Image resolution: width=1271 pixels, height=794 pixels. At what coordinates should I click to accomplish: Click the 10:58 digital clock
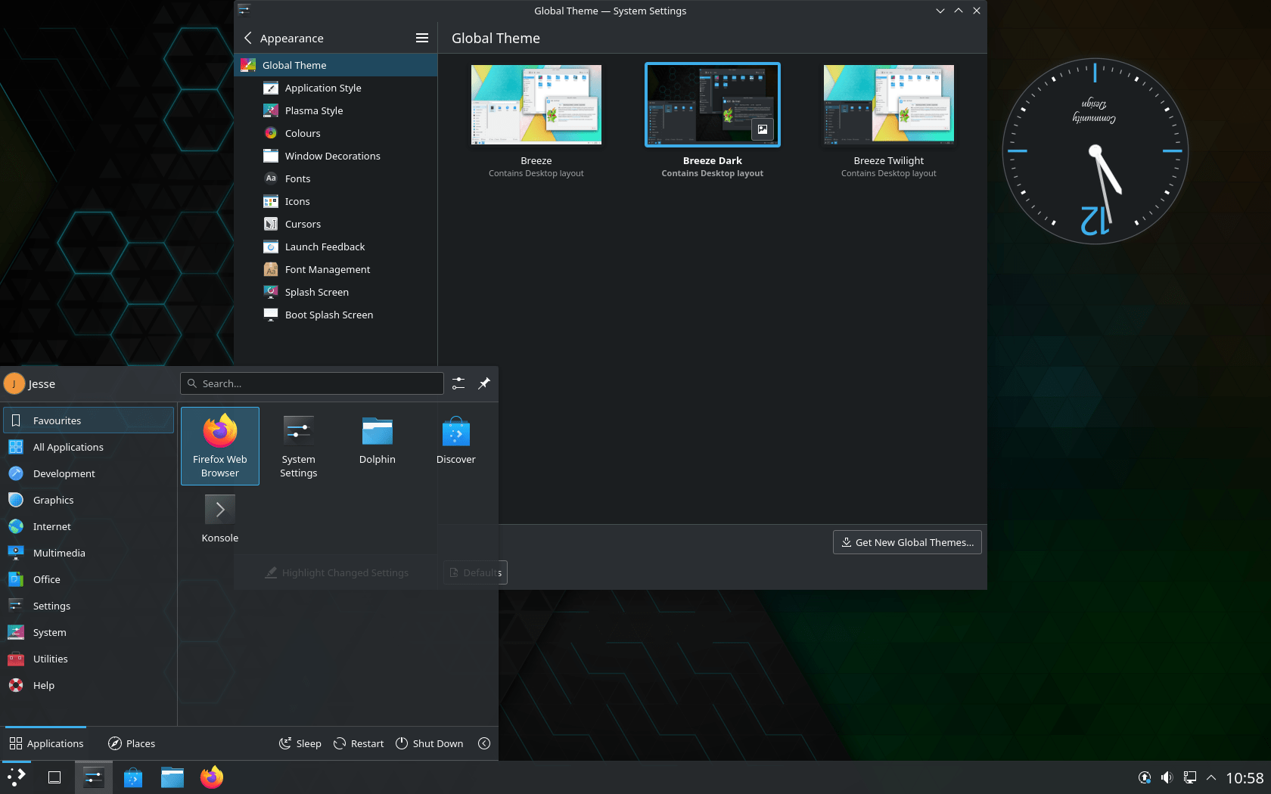1245,777
